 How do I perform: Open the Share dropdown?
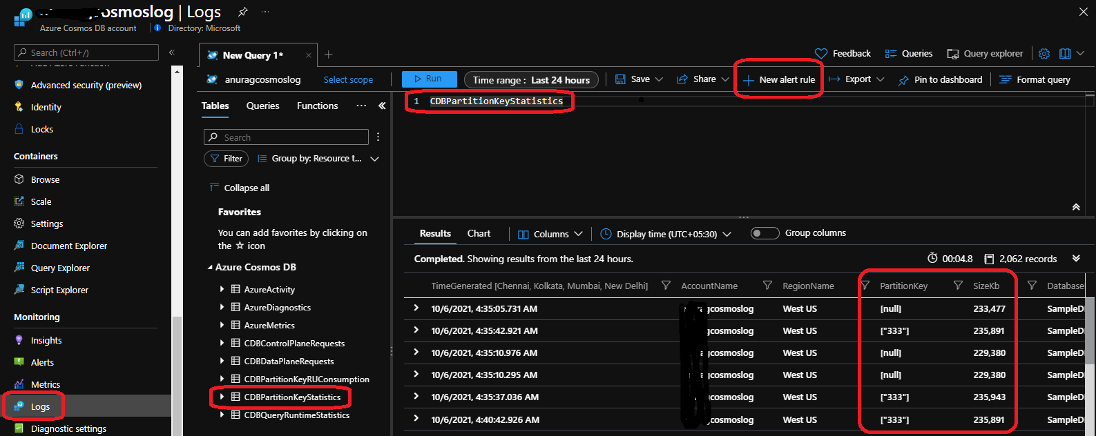click(x=702, y=79)
